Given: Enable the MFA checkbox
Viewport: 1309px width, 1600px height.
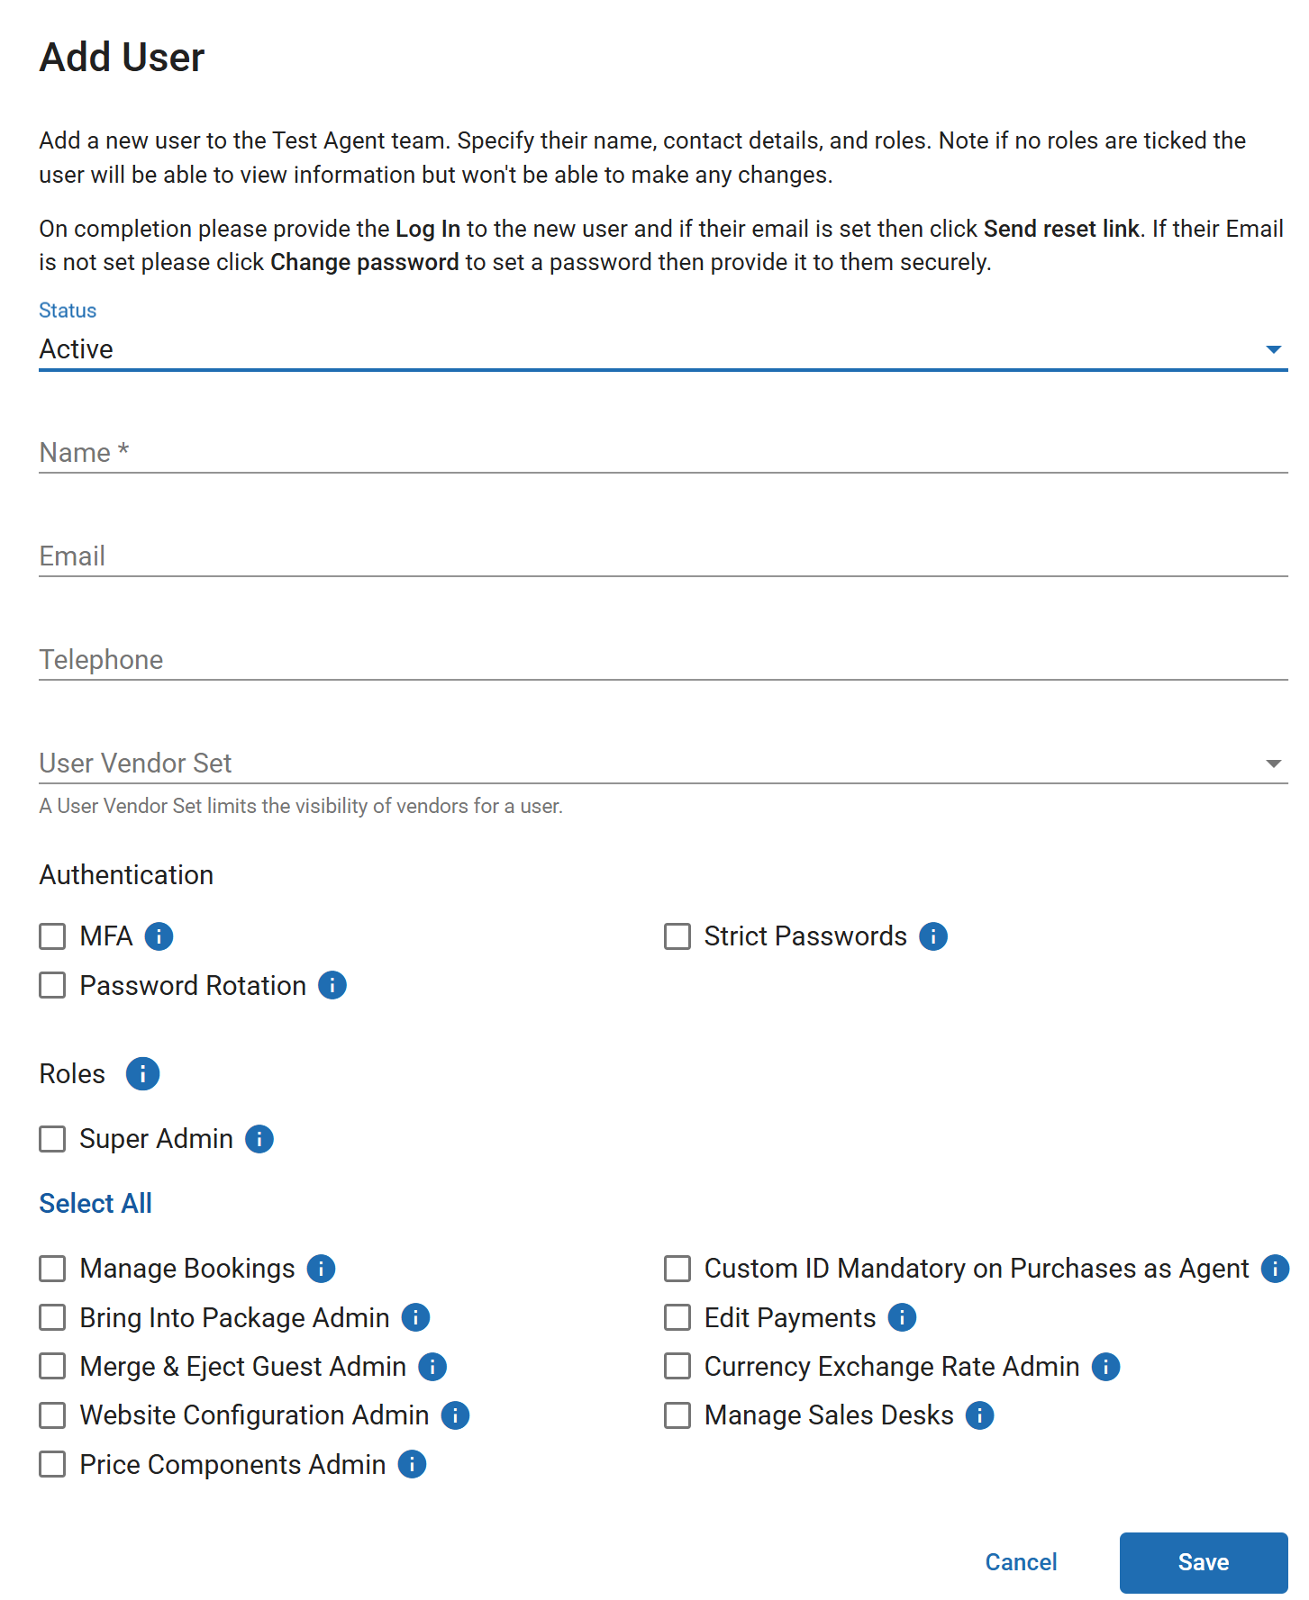Looking at the screenshot, I should tap(52, 936).
